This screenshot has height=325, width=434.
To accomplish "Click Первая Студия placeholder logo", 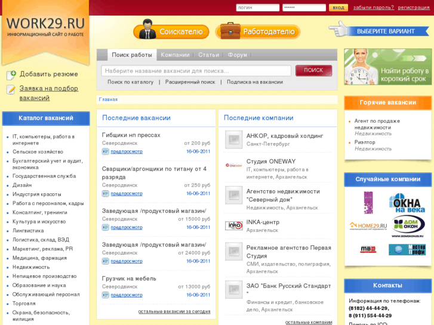I will coord(233,252).
